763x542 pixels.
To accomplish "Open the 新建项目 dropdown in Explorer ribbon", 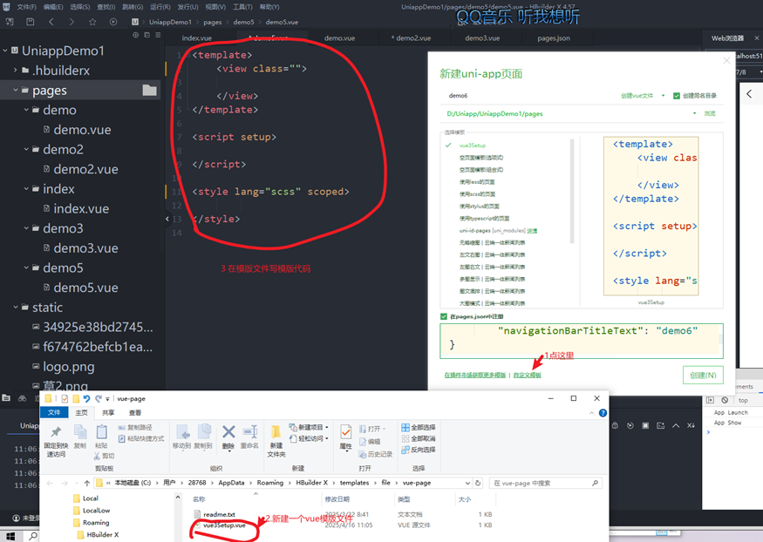I will point(327,427).
